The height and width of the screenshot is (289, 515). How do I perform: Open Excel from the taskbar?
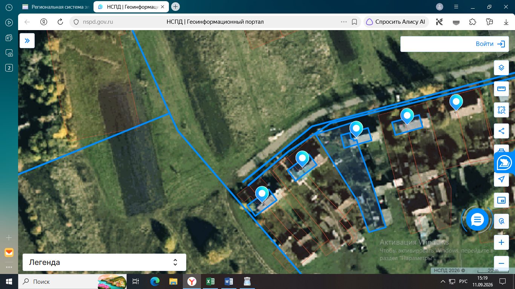pos(210,281)
